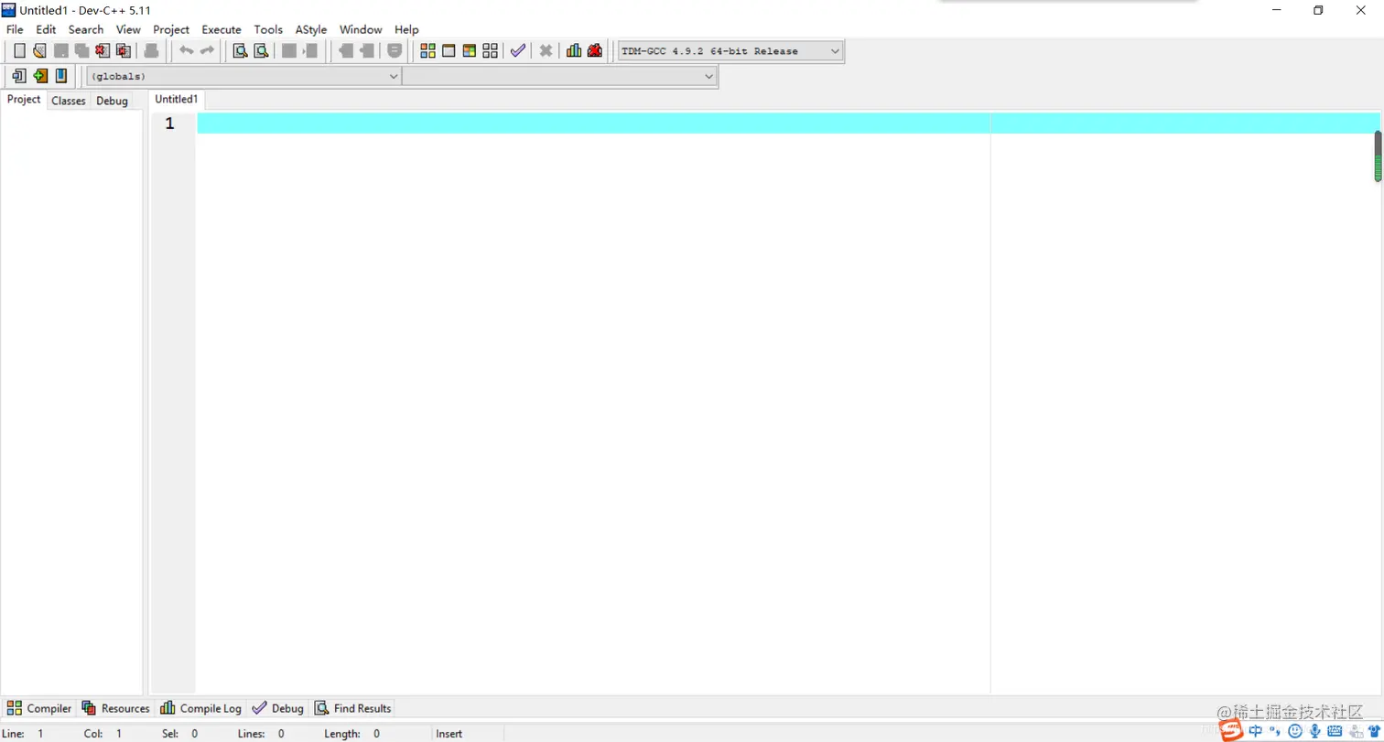The height and width of the screenshot is (742, 1384).
Task: Select the Untitled1 editor tab
Action: [177, 99]
